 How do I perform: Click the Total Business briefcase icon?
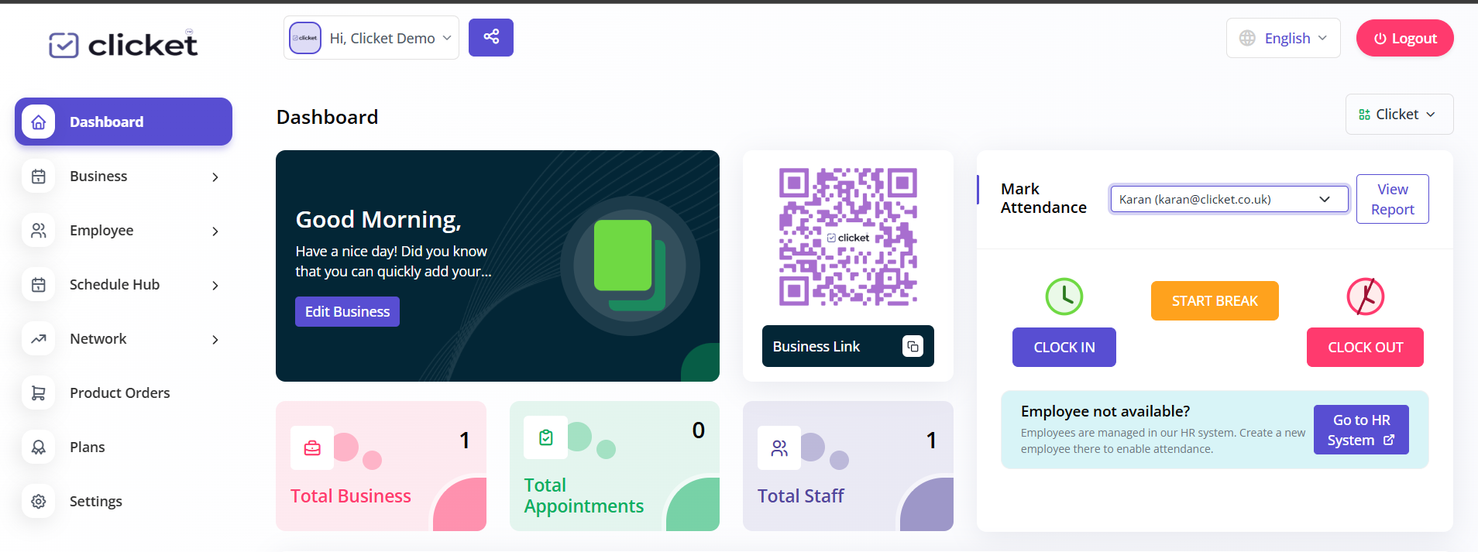coord(312,448)
